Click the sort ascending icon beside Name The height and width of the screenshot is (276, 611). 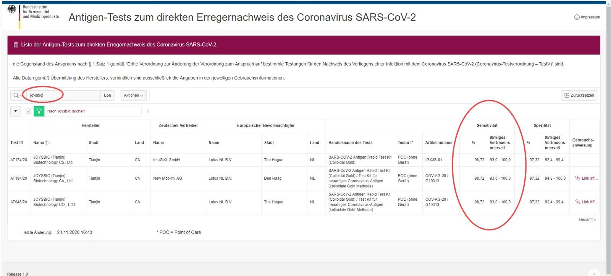click(48, 143)
